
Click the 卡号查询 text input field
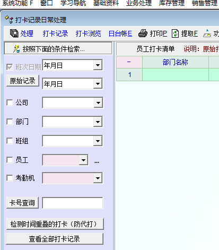(x=73, y=203)
